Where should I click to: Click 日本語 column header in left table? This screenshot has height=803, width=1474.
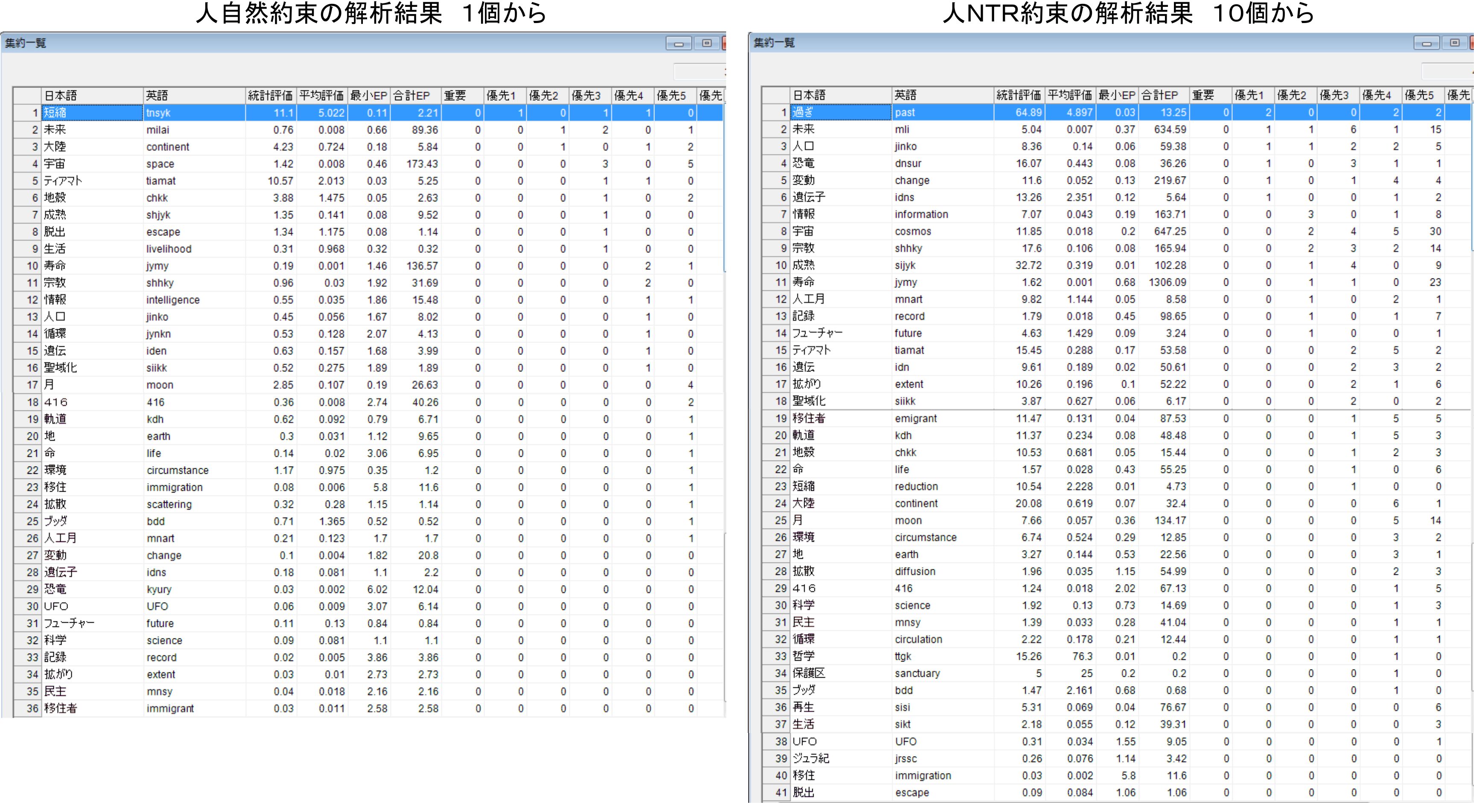coord(91,96)
